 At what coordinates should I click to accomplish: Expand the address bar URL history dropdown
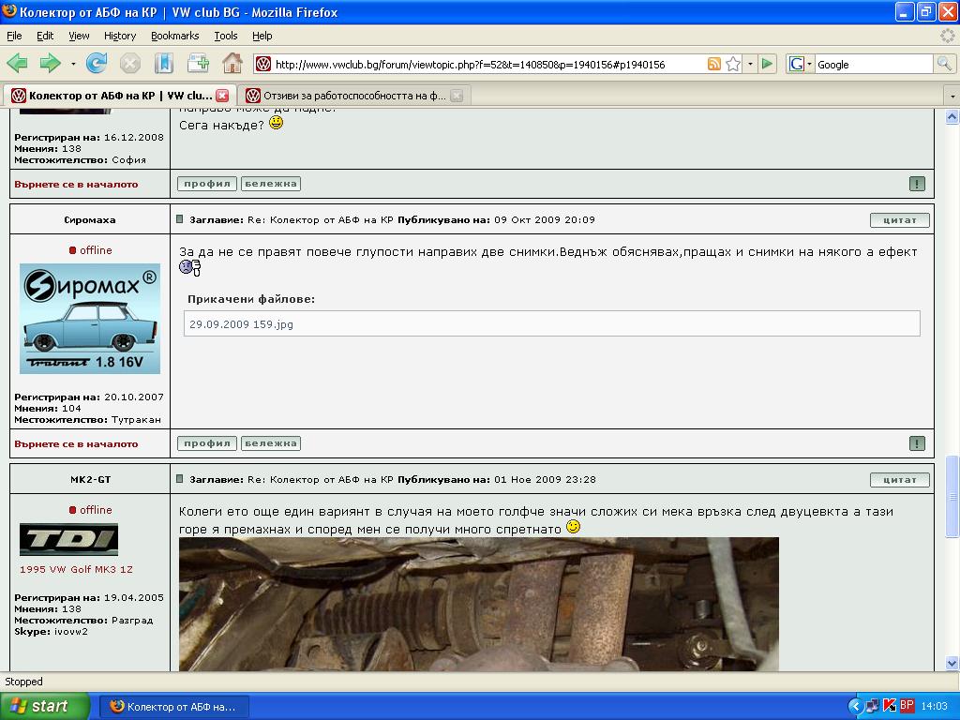750,65
